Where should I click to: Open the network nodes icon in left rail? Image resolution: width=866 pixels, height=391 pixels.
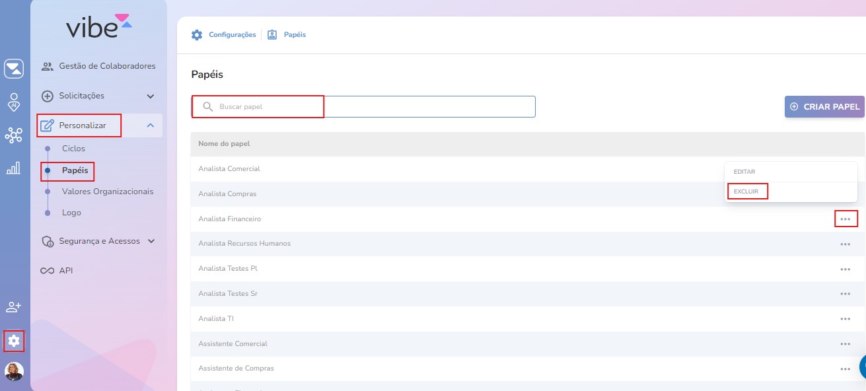[14, 135]
